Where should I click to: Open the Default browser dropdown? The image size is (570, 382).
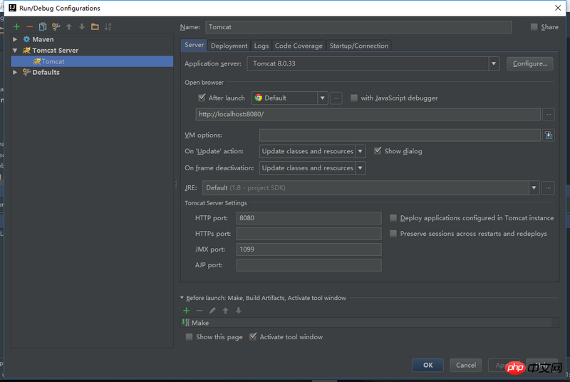[x=323, y=98]
